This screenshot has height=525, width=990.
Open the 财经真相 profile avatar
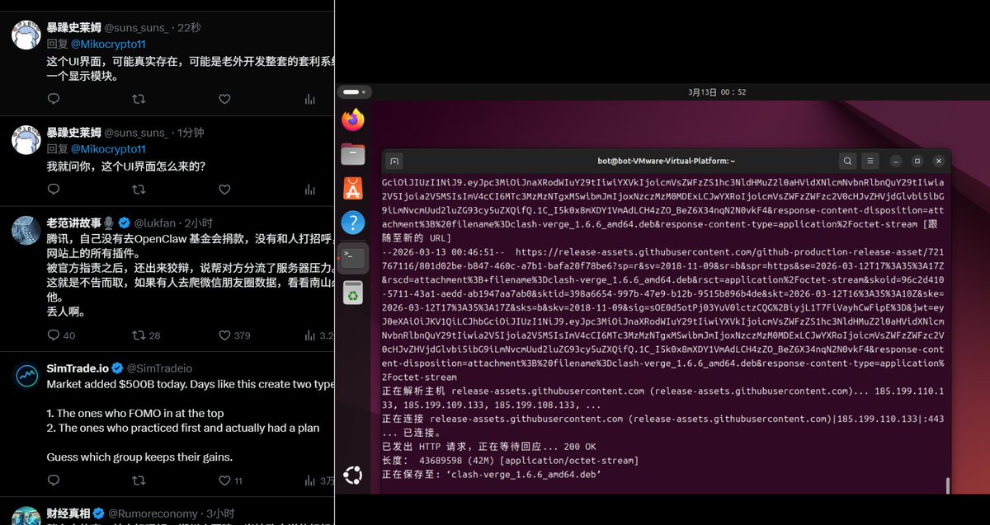tap(26, 516)
